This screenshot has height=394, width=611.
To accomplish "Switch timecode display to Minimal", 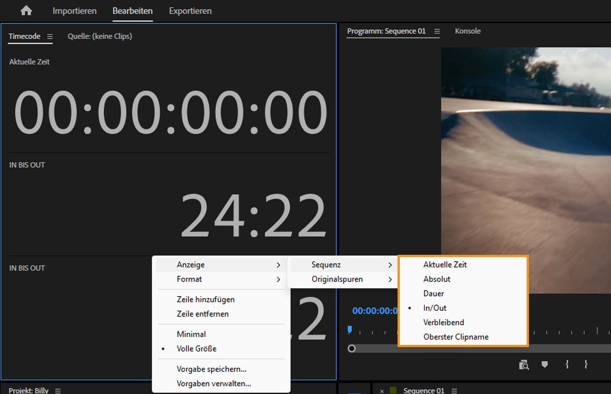I will 191,334.
